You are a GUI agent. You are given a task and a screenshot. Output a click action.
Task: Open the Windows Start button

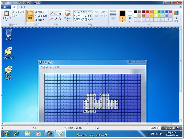5,134
